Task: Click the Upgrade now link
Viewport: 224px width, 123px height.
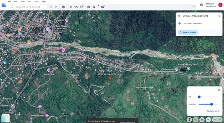Action: [x=211, y=6]
